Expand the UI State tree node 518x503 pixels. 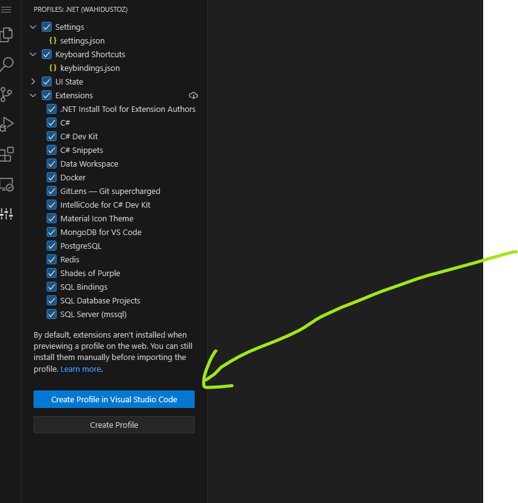(x=33, y=81)
